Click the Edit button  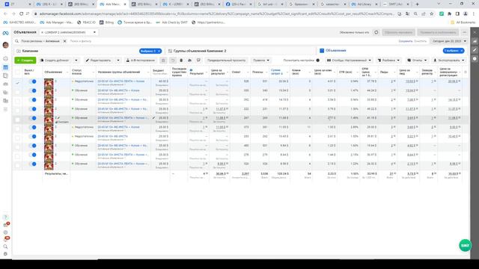pyautogui.click(x=98, y=61)
